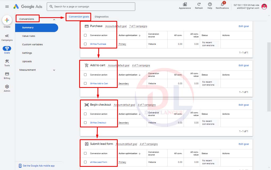This screenshot has height=170, width=271.
Task: Open the Shihba Checkout conversion action
Action: point(98,123)
